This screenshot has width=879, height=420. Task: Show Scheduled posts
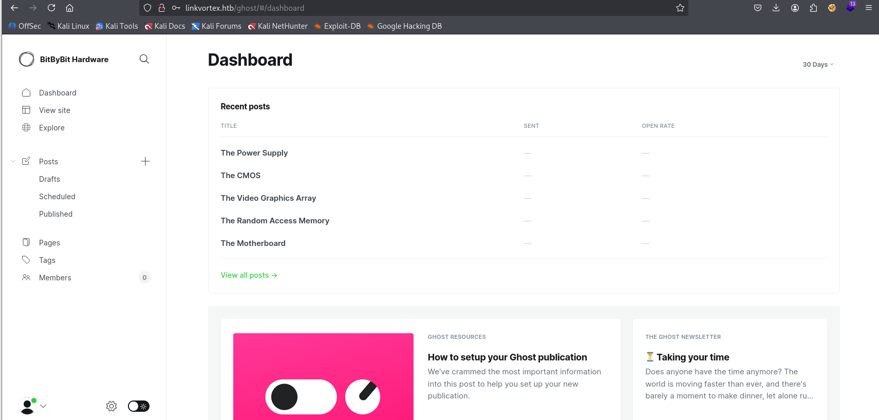pyautogui.click(x=57, y=197)
